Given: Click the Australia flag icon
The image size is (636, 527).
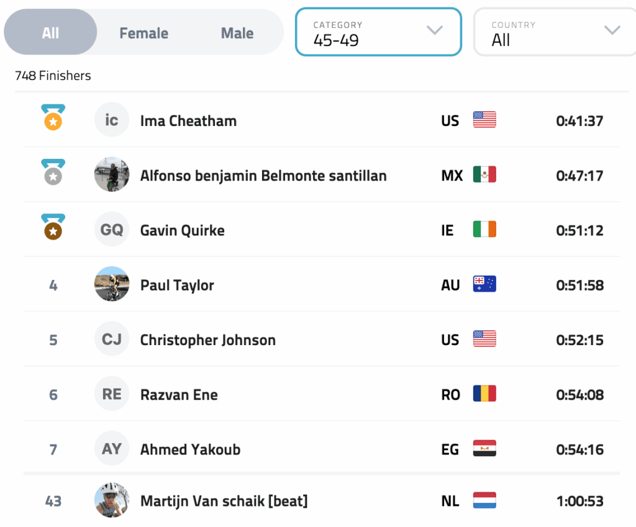Looking at the screenshot, I should coord(484,285).
